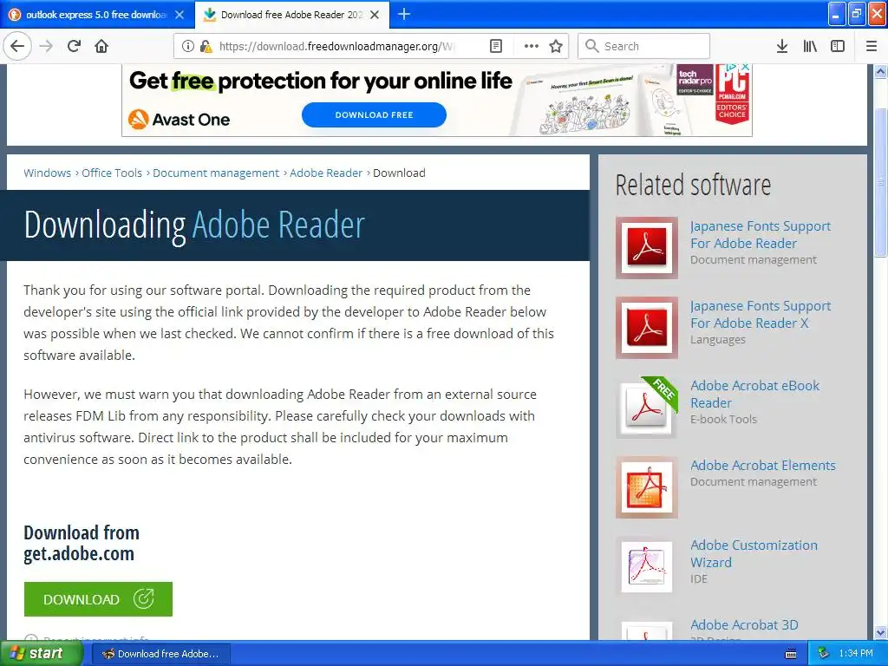The width and height of the screenshot is (888, 666).
Task: Toggle the sidebar panel icon
Action: click(x=838, y=46)
